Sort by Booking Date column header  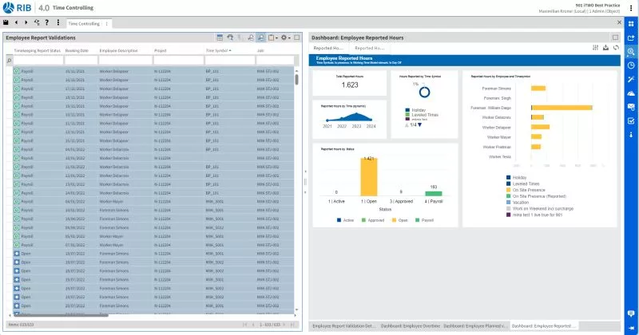[x=77, y=50]
